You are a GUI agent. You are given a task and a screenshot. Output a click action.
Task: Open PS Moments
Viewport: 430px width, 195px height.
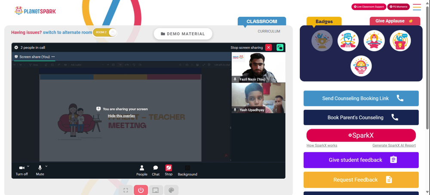398,6
